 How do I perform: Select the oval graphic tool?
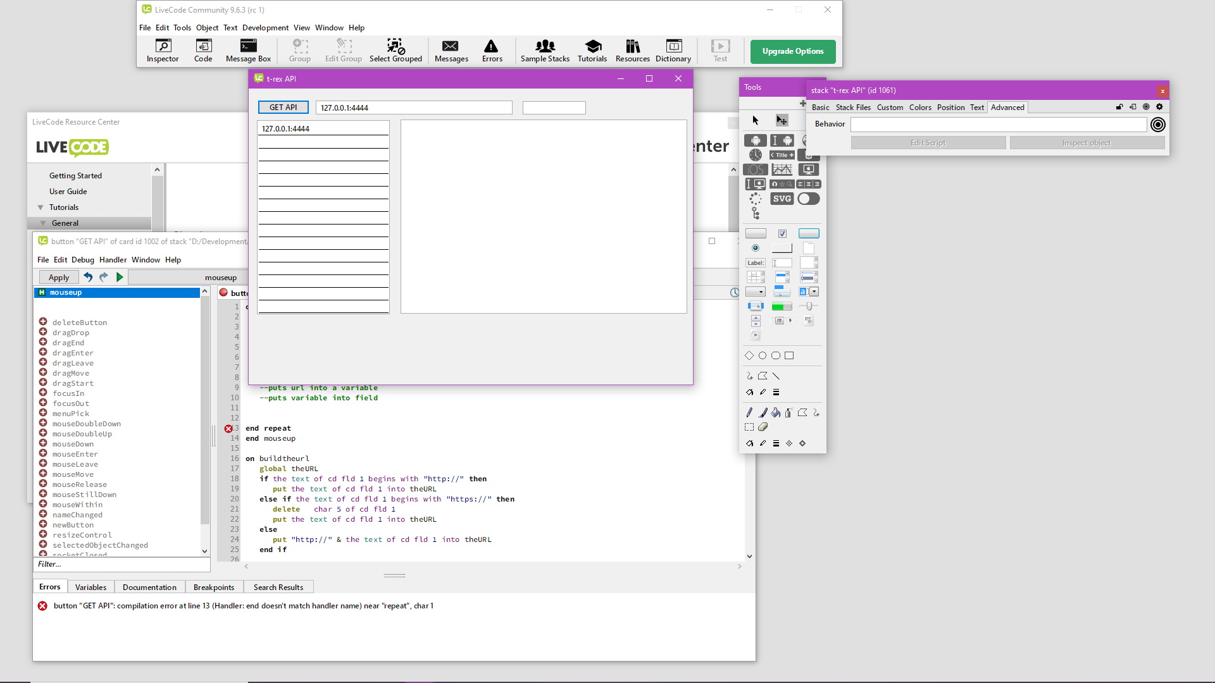pyautogui.click(x=763, y=355)
